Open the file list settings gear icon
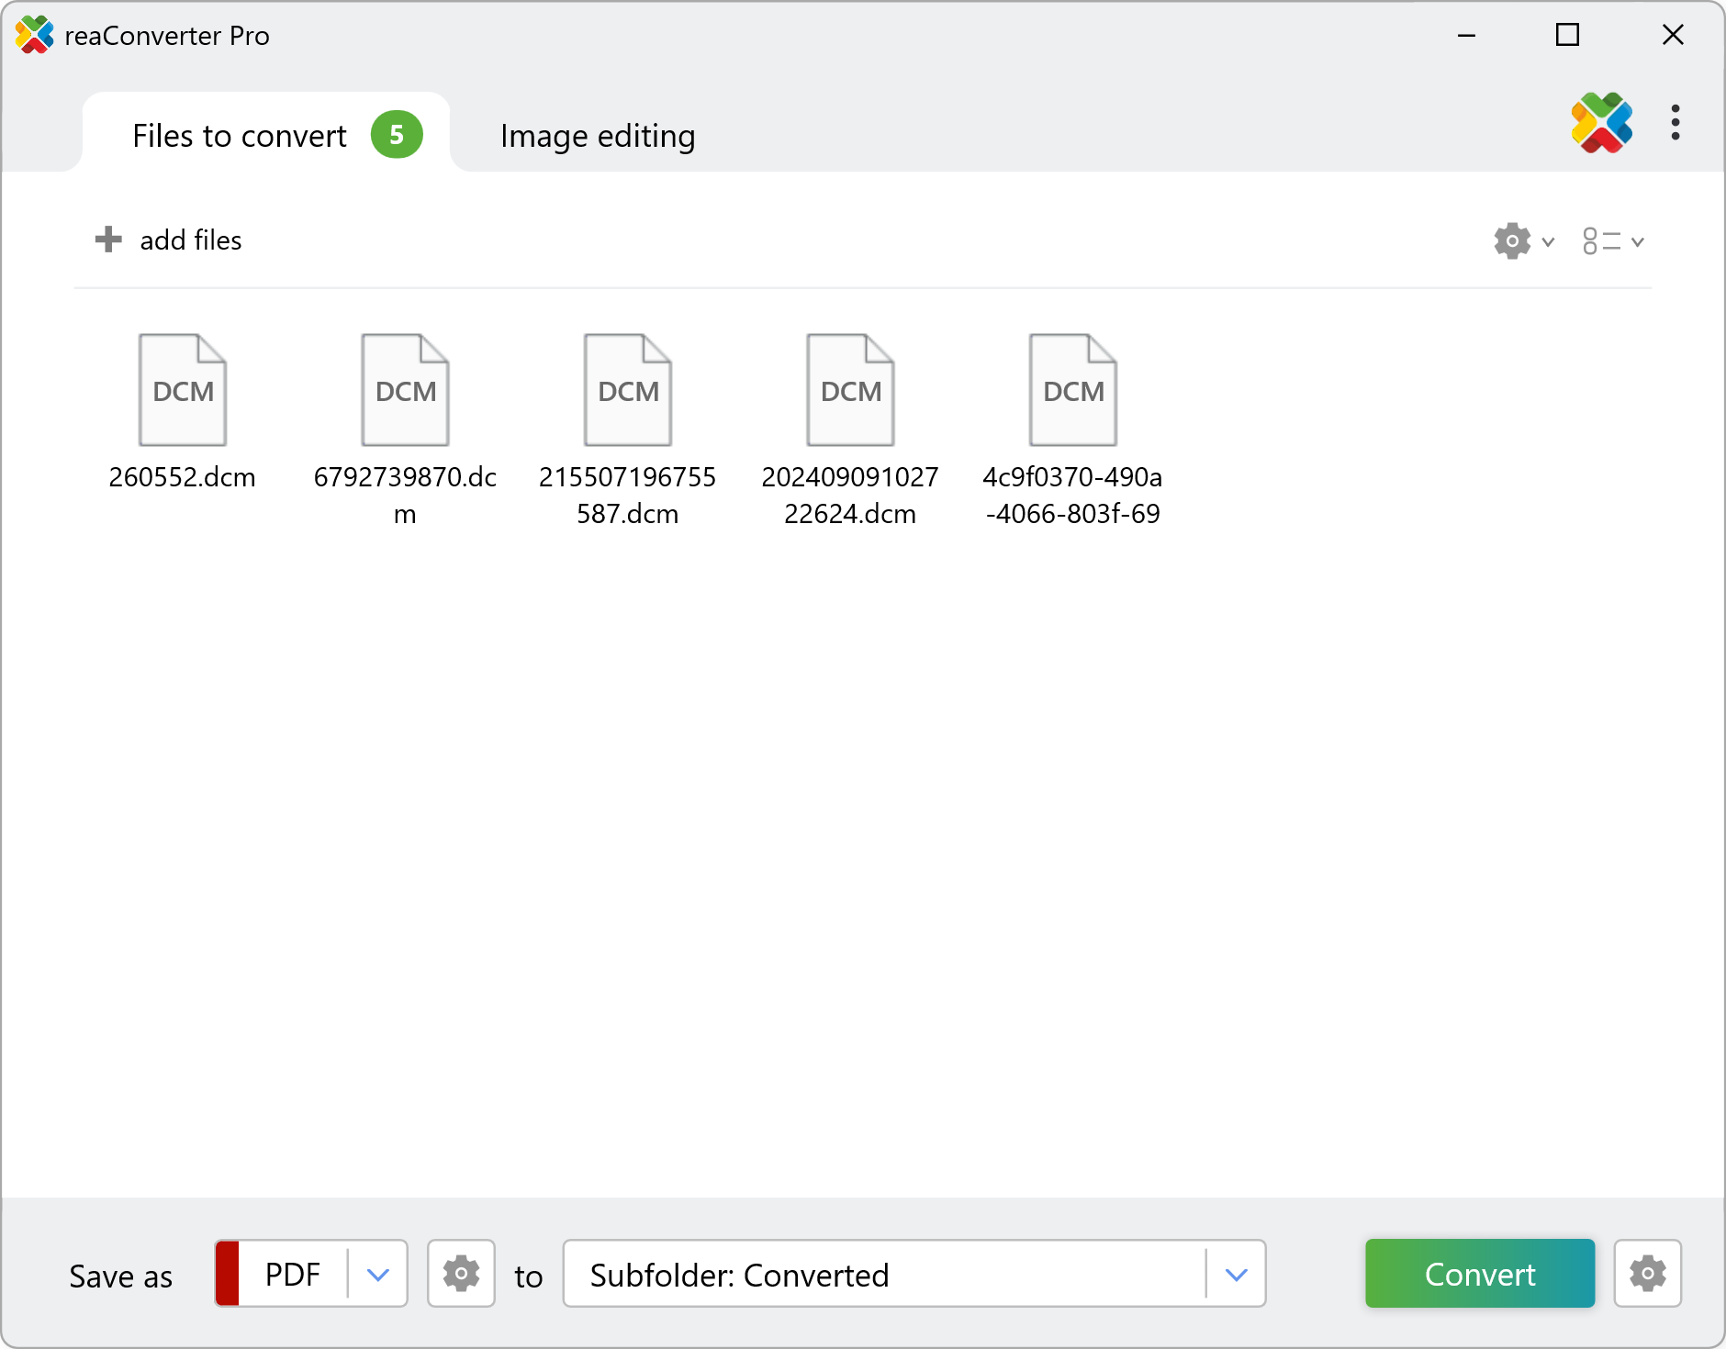The image size is (1726, 1349). [1510, 240]
